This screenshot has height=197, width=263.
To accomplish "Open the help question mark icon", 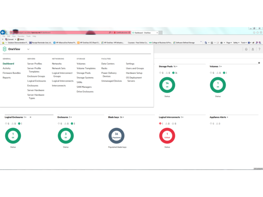I will [259, 49].
